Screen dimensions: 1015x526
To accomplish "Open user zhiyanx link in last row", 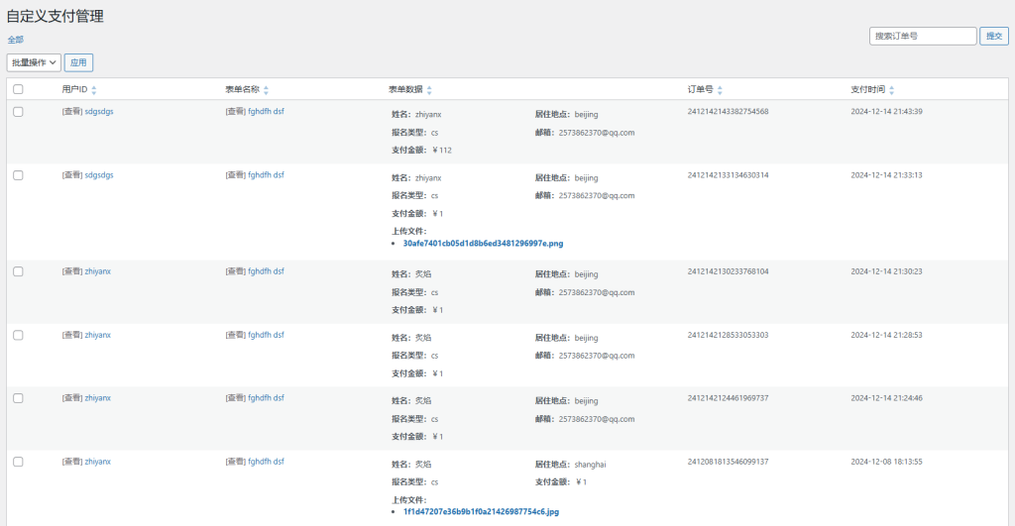I will coord(98,462).
